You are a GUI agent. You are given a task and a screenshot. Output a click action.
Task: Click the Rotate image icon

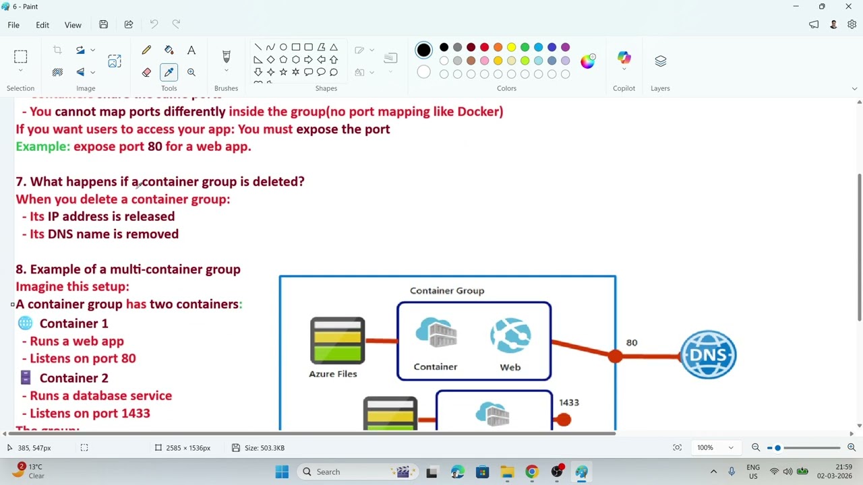[x=80, y=50]
